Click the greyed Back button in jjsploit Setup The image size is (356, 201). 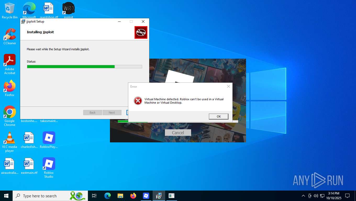pos(92,113)
